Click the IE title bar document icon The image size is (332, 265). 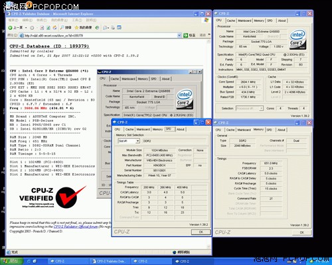click(x=9, y=14)
